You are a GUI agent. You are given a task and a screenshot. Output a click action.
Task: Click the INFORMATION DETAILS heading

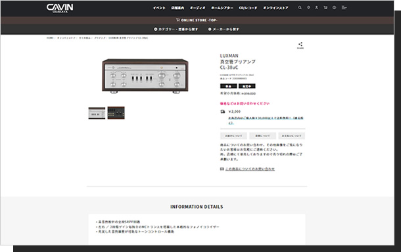(197, 207)
